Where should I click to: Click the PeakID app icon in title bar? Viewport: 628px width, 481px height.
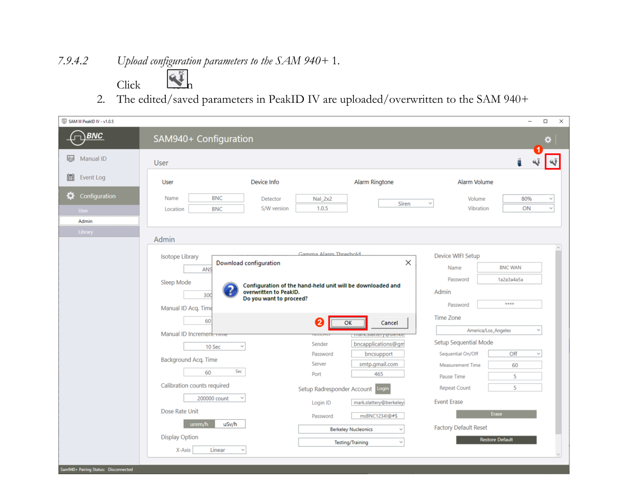pyautogui.click(x=64, y=121)
